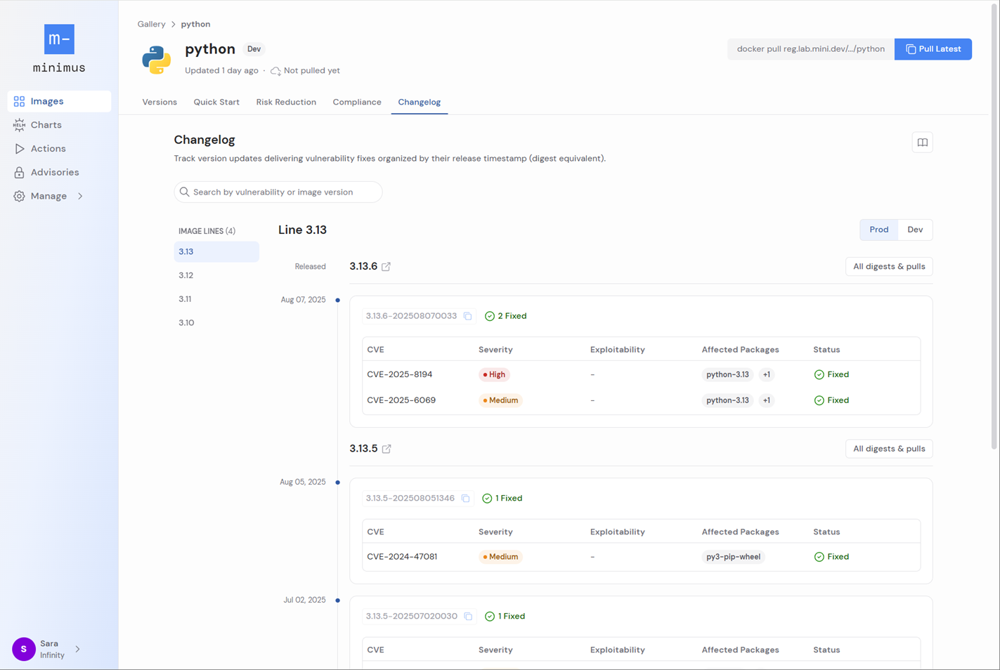Click 1 Fixed badge for 3.13.5-202508051346

point(502,499)
